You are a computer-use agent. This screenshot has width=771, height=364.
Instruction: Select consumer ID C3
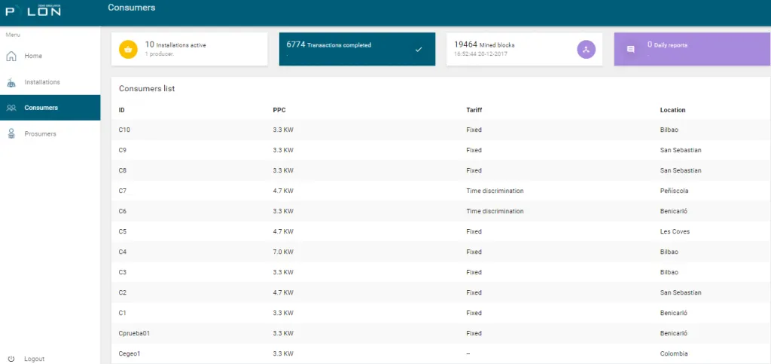[123, 272]
